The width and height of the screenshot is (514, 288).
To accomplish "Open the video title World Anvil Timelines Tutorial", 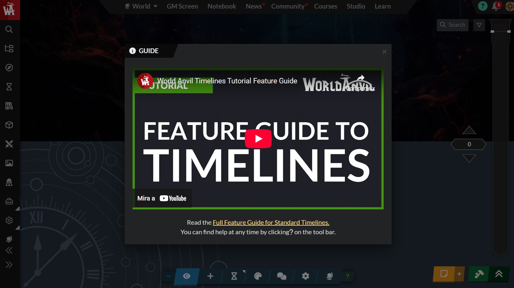I will 227,81.
